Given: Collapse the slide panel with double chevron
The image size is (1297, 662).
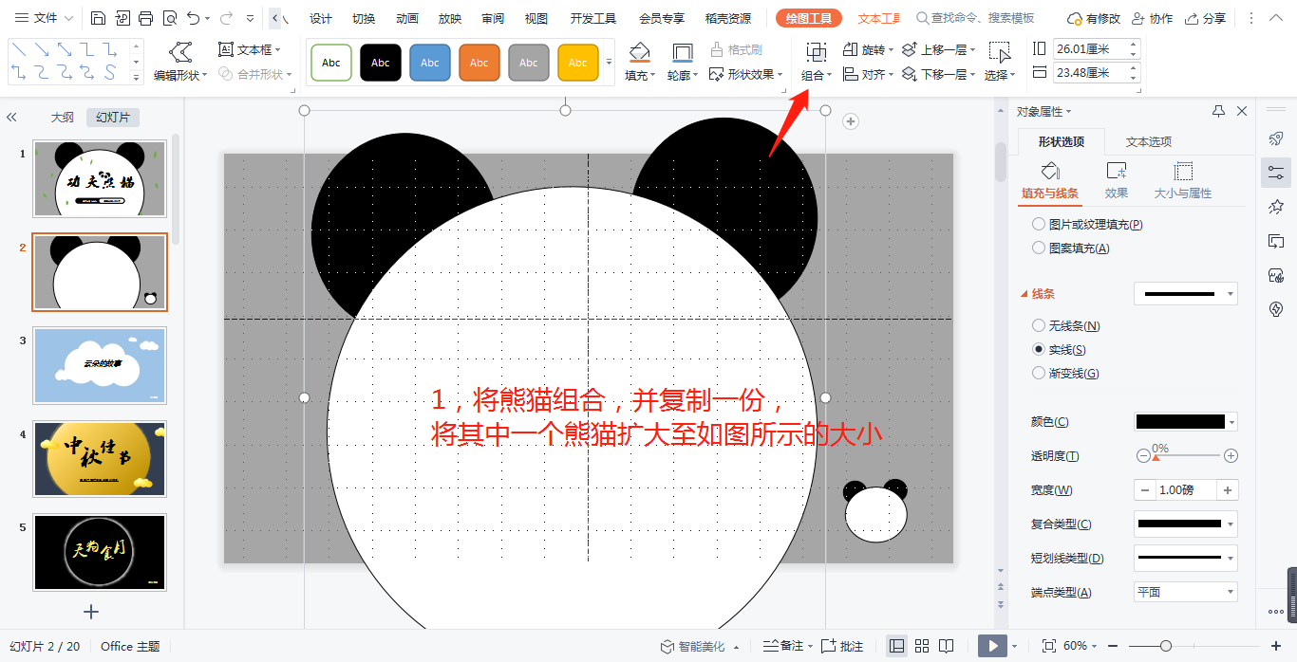Looking at the screenshot, I should pos(12,118).
